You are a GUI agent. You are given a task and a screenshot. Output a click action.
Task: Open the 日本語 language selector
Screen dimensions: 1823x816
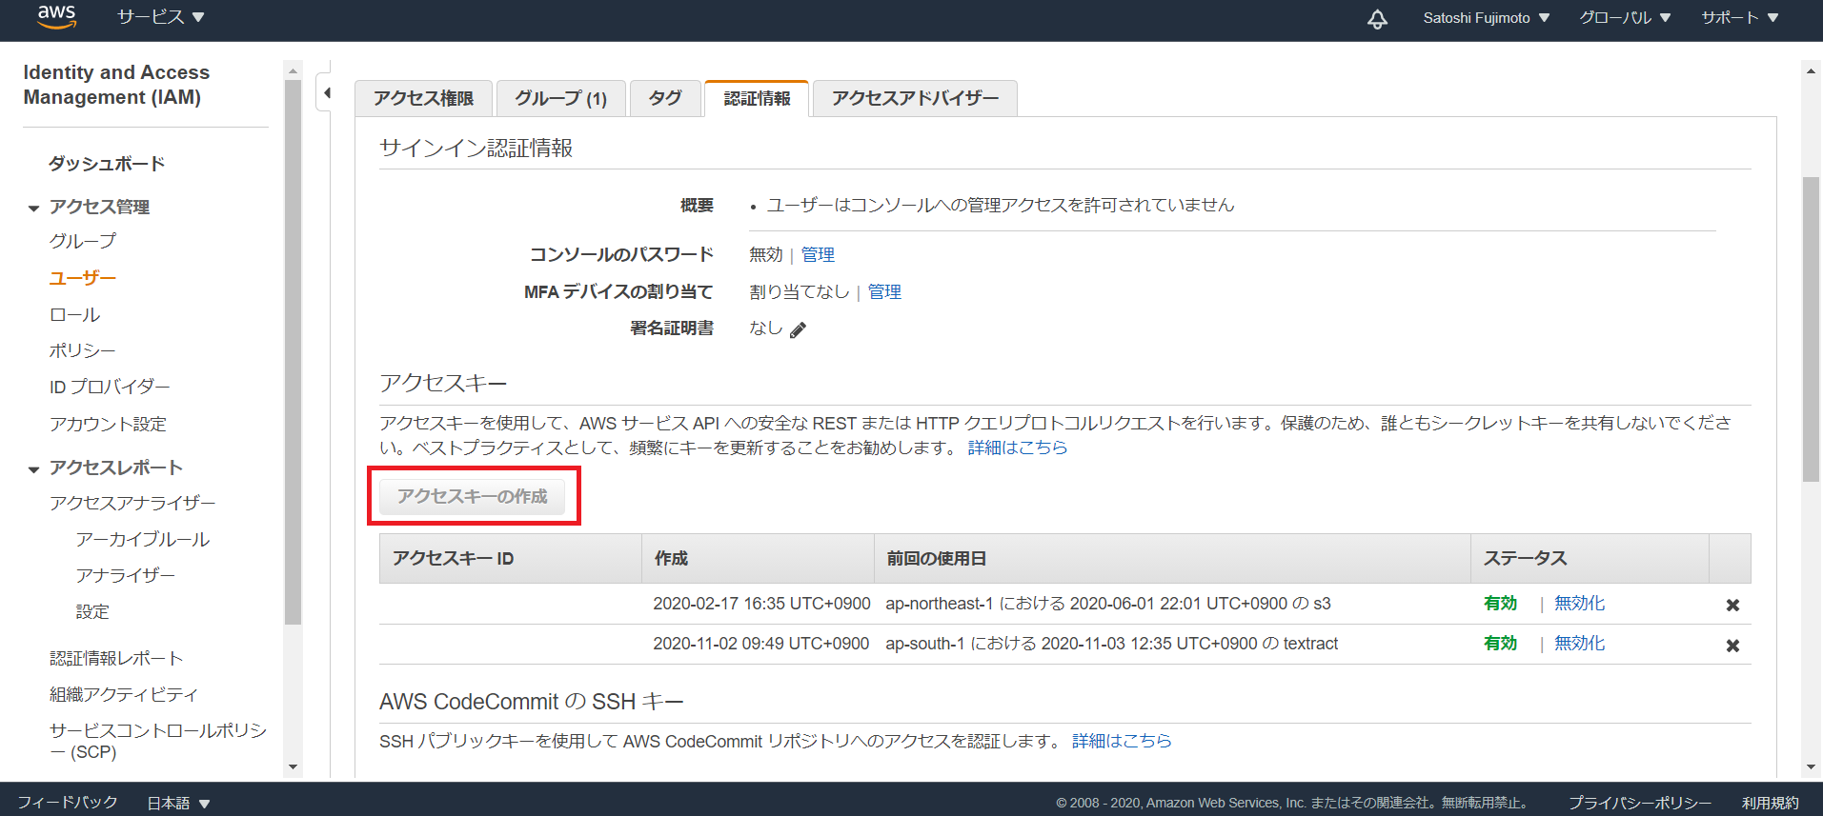tap(178, 803)
